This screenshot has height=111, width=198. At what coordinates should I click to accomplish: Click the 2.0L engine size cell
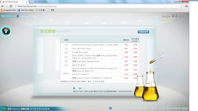(66, 57)
